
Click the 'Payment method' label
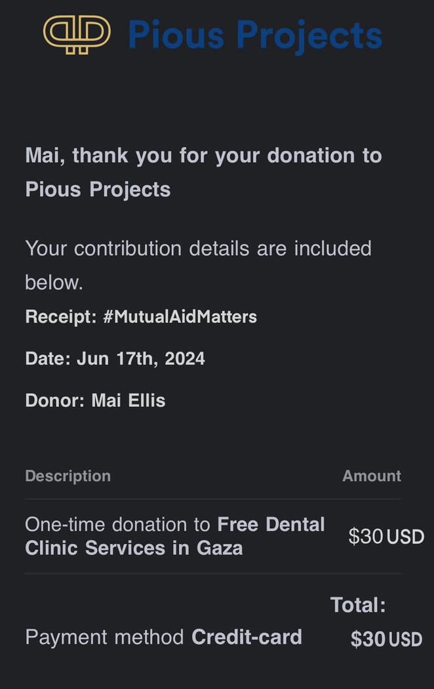105,637
